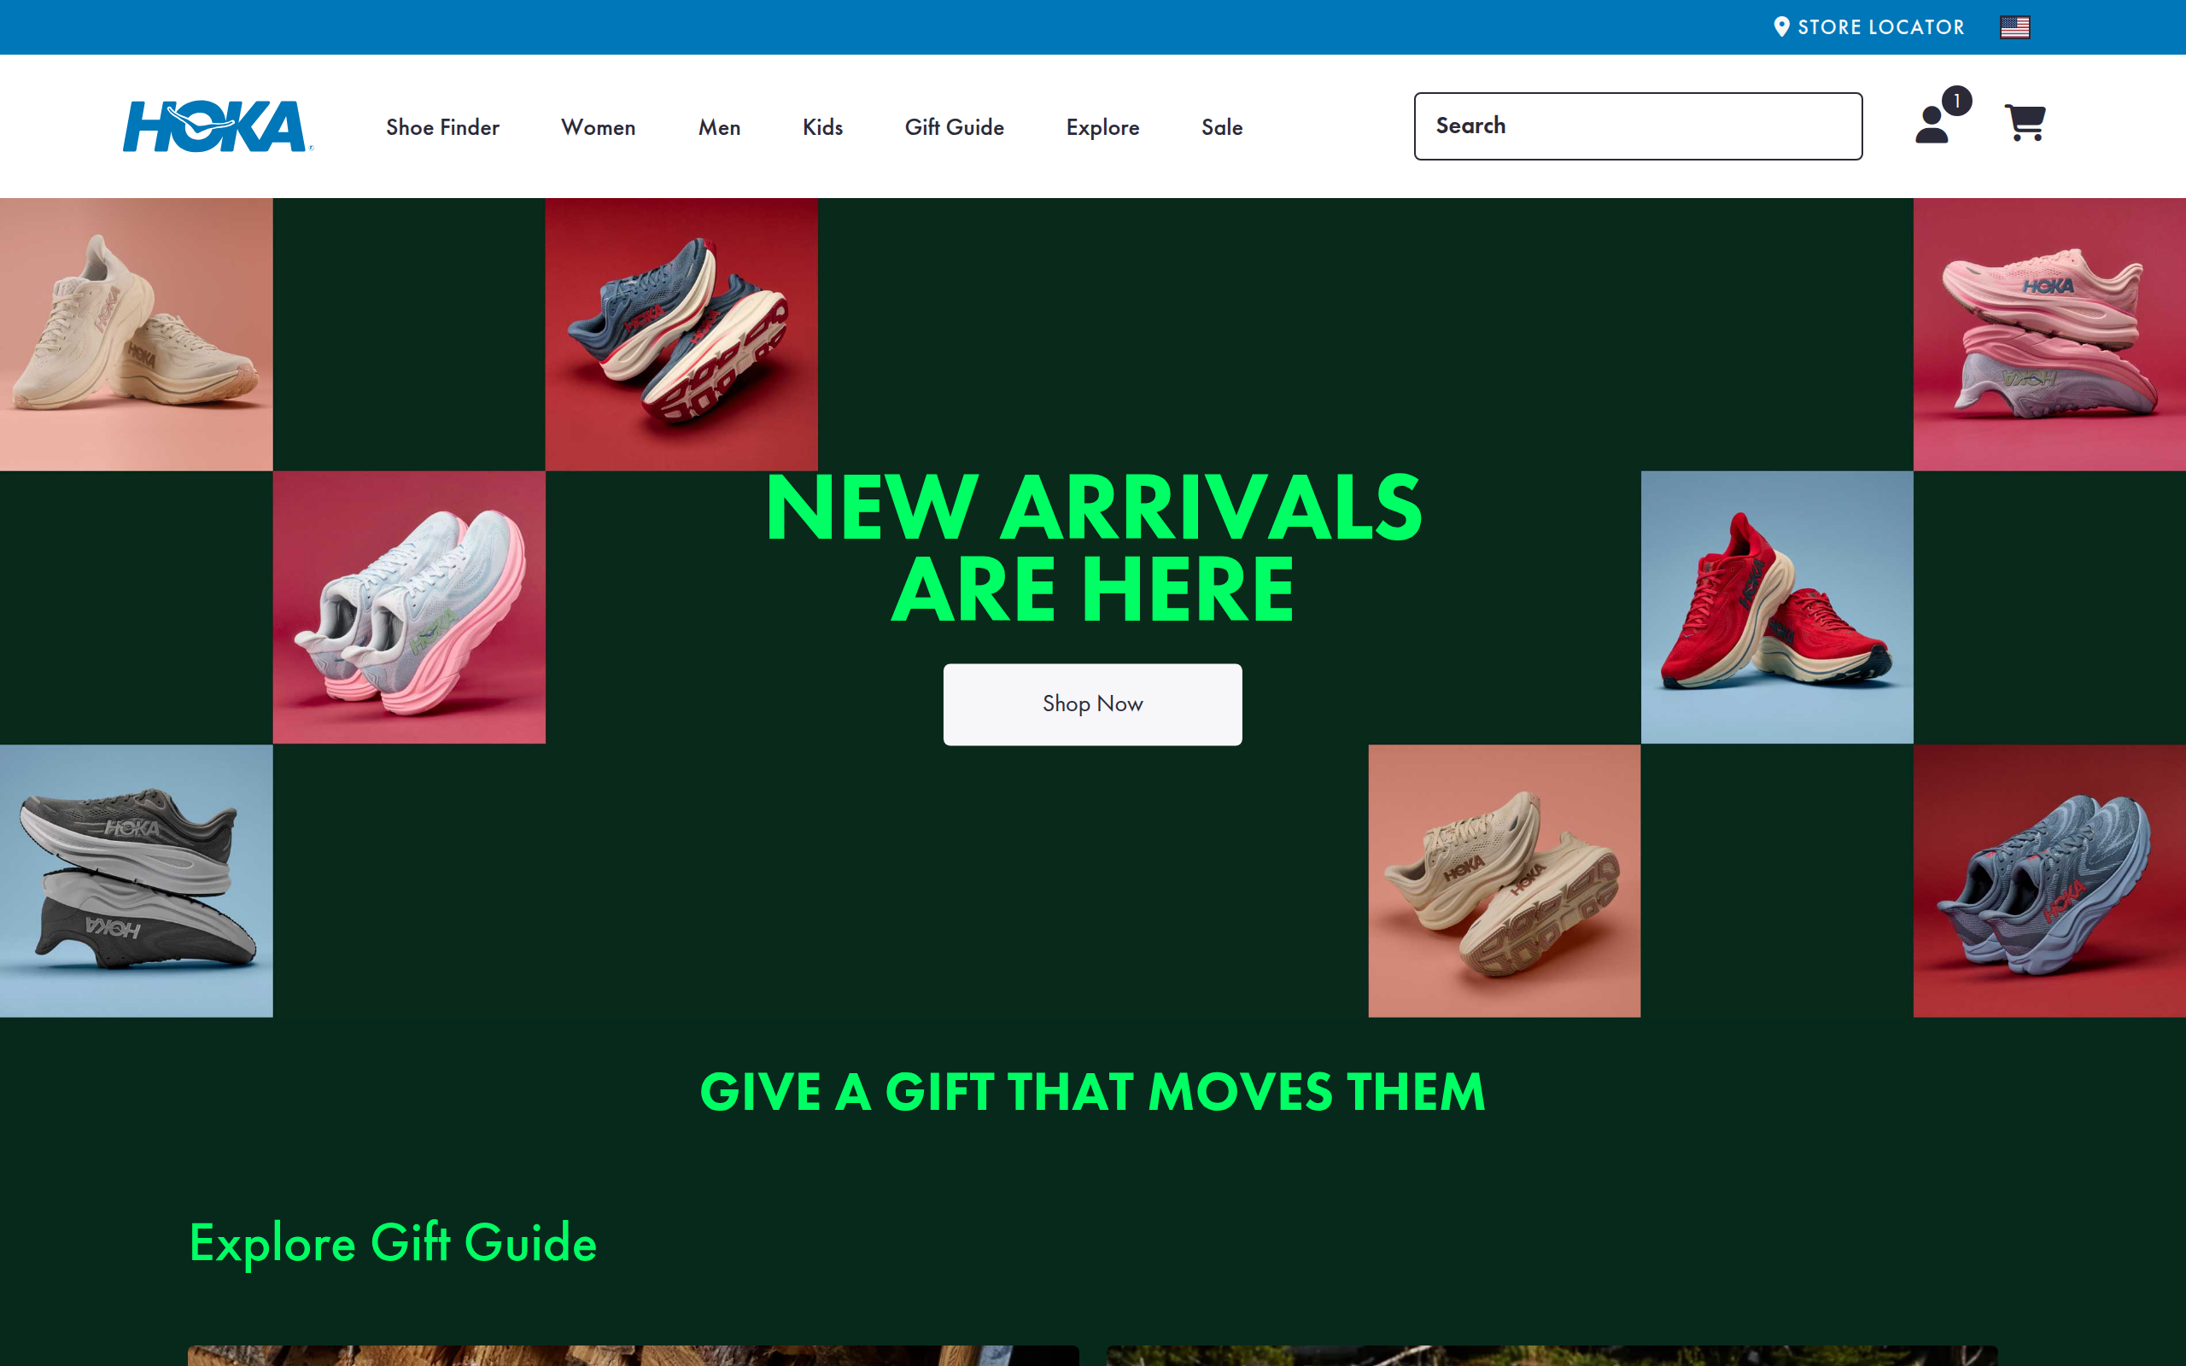This screenshot has width=2186, height=1366.
Task: Open the Women menu
Action: (598, 127)
